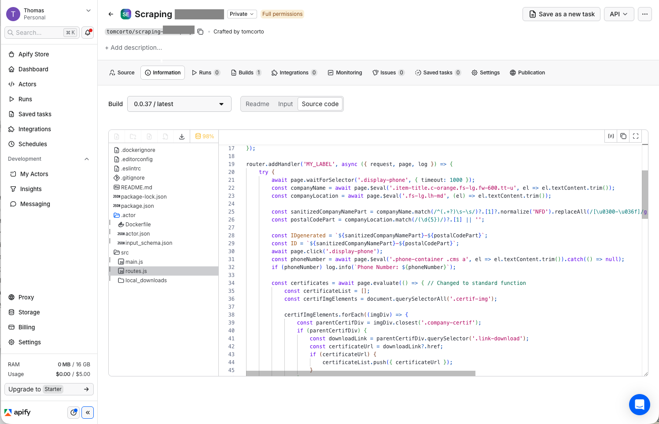659x424 pixels.
Task: Click the back arrow next to Scraping title
Action: point(111,14)
